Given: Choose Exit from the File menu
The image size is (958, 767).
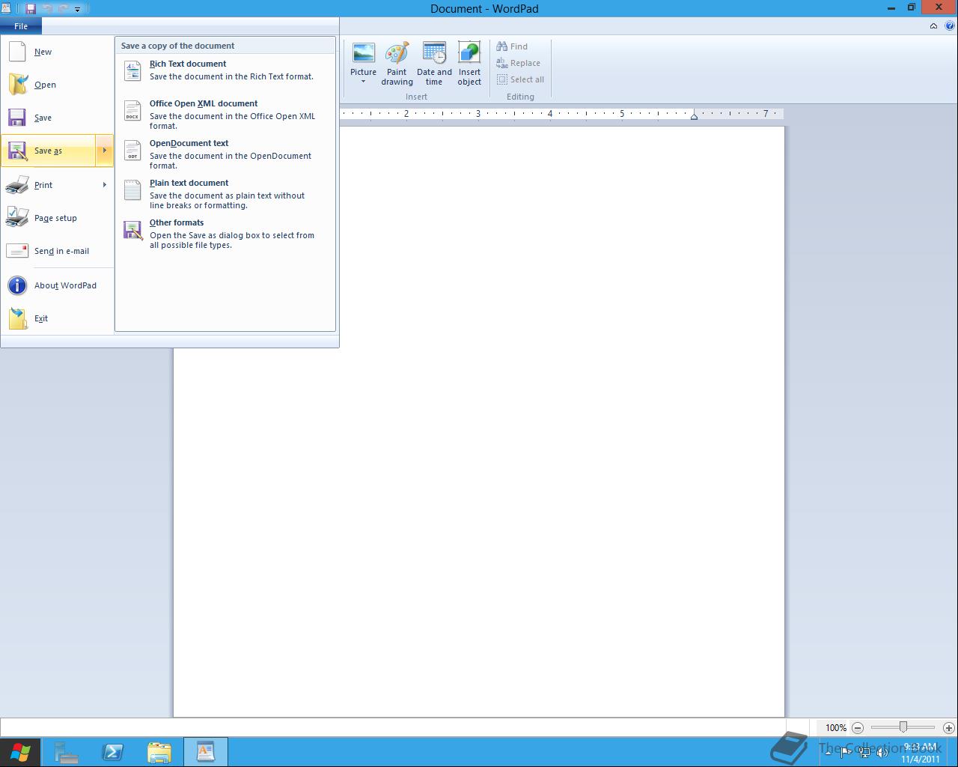Looking at the screenshot, I should (x=57, y=318).
